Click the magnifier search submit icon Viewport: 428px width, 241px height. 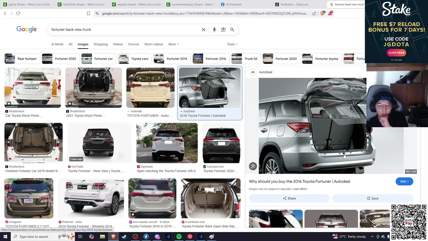point(232,29)
